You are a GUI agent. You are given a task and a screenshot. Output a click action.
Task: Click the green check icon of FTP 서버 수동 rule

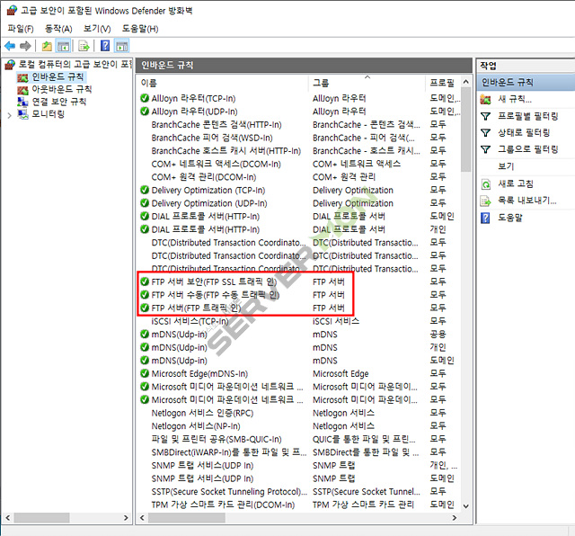click(x=145, y=294)
